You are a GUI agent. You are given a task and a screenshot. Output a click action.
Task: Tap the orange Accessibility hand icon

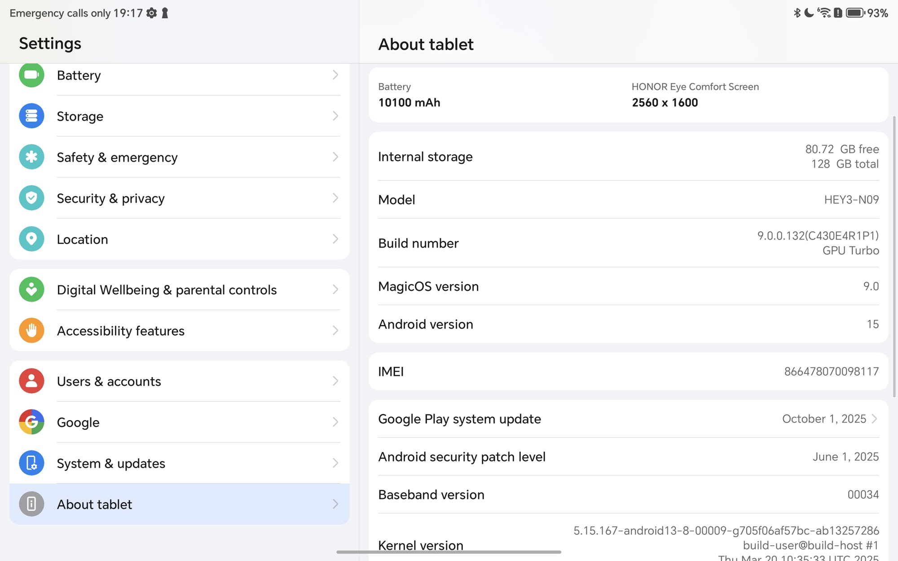[31, 330]
